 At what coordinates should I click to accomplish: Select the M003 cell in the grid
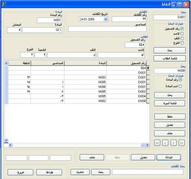[x=85, y=77]
